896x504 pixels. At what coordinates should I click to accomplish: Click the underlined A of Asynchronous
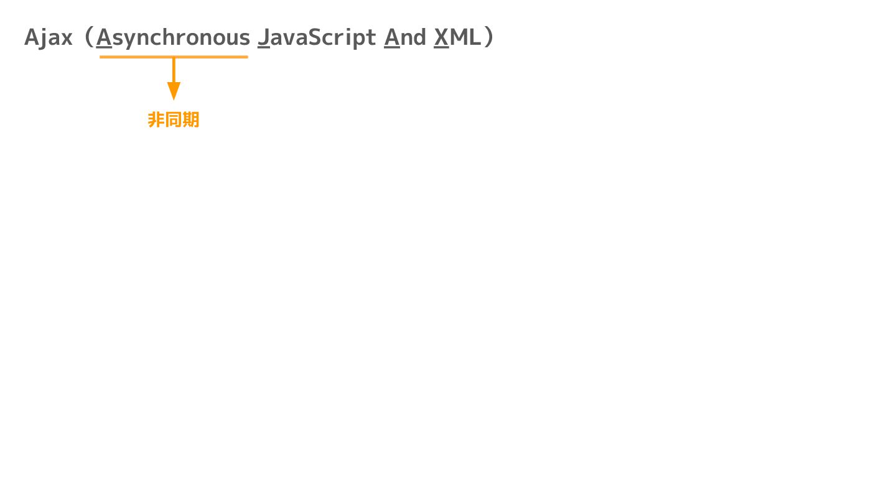(x=104, y=38)
